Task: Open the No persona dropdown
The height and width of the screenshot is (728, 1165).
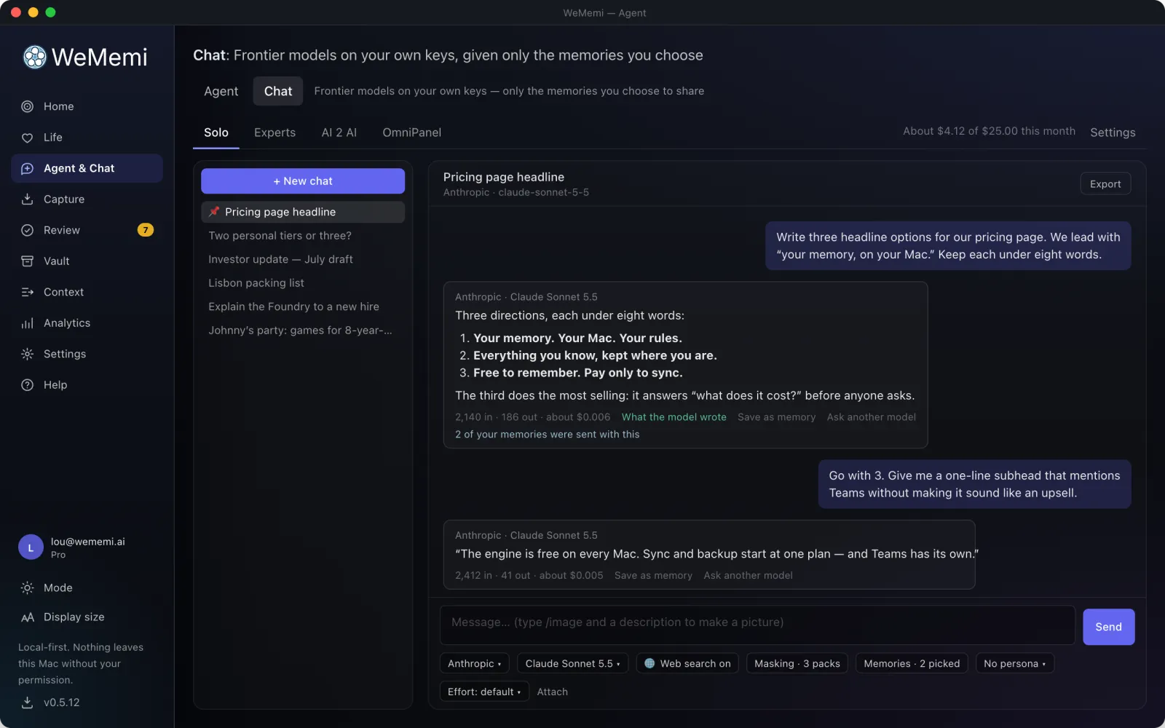Action: [x=1015, y=663]
